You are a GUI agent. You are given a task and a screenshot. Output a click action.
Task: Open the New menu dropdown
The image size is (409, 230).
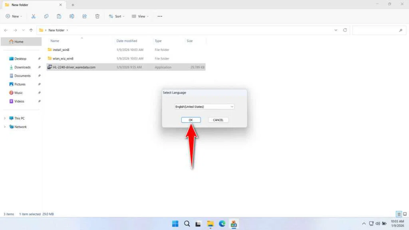click(14, 16)
